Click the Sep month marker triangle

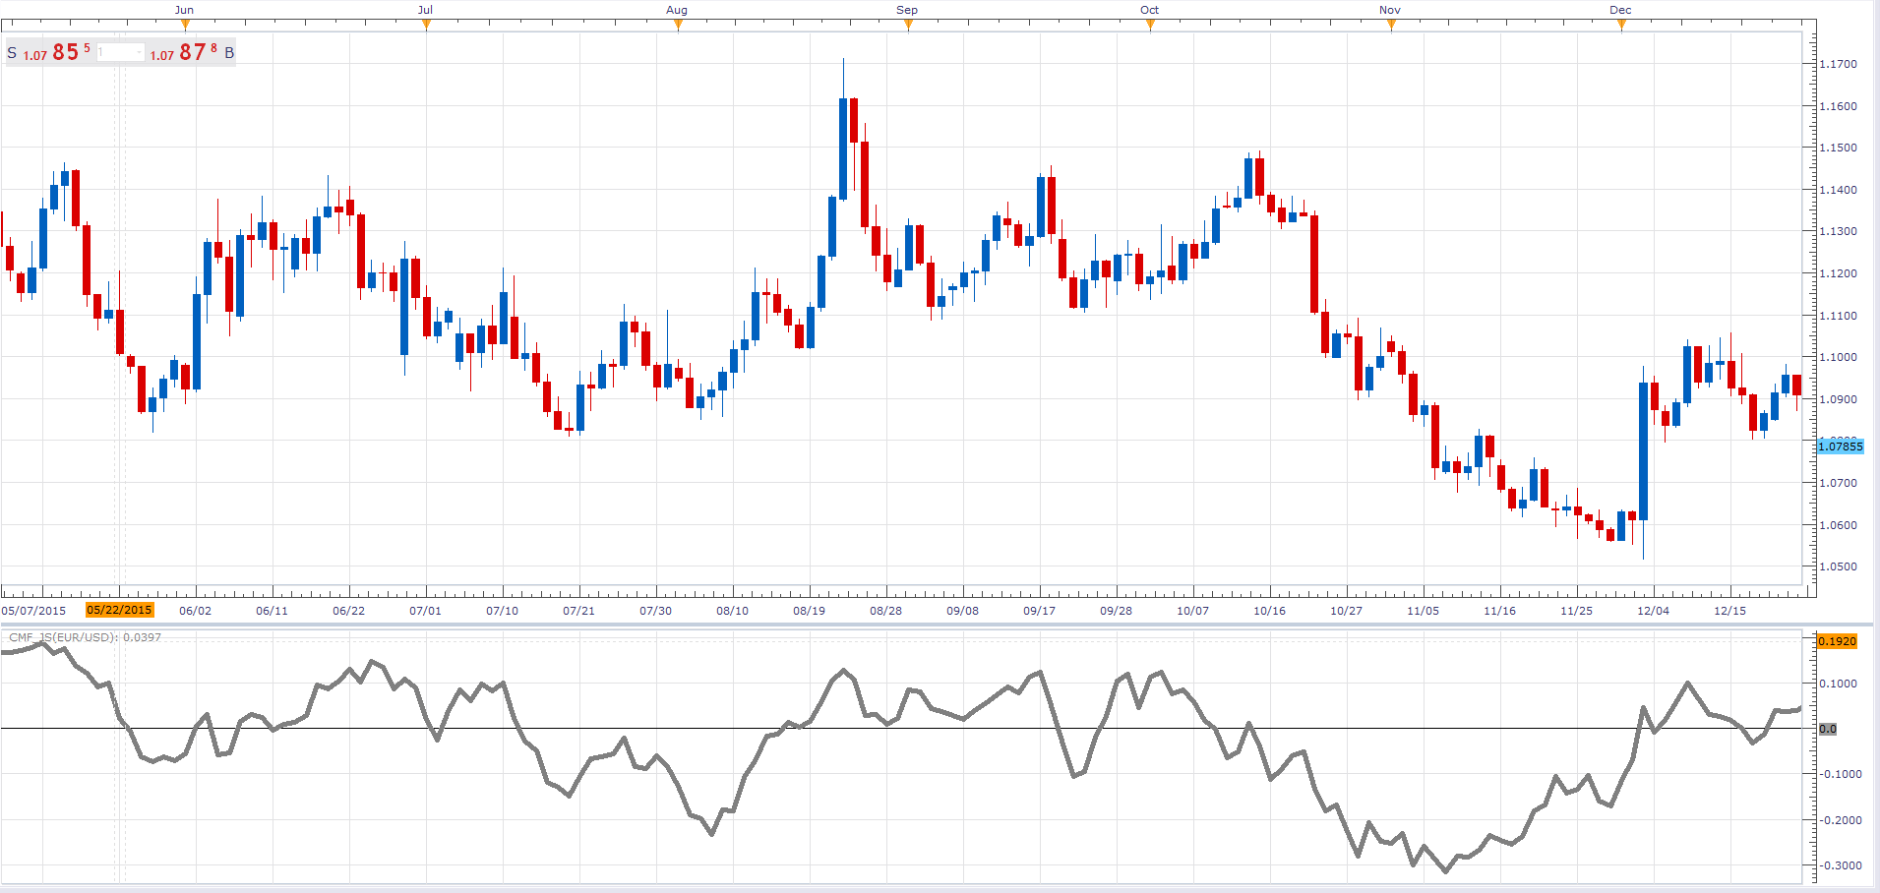point(908,25)
